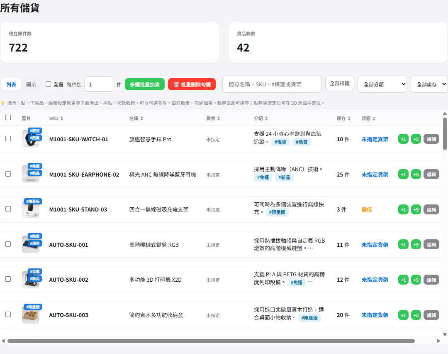Add +1 to M1001-SKU-STAND-03
This screenshot has height=354, width=448.
tap(403, 209)
